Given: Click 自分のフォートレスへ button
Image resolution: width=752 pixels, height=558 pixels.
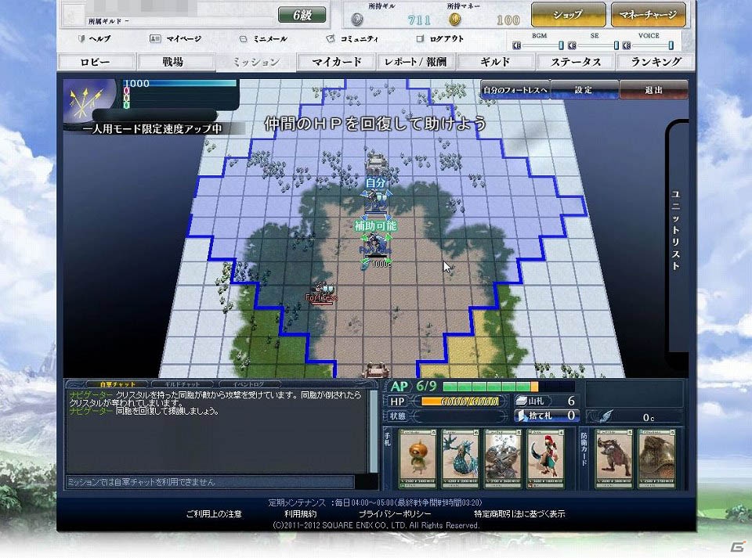Looking at the screenshot, I should point(515,90).
